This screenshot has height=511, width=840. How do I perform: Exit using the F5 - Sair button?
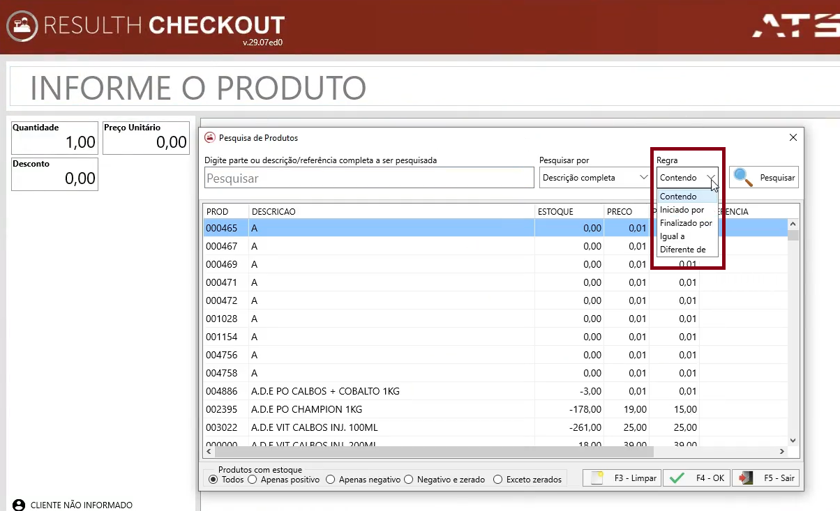click(765, 478)
